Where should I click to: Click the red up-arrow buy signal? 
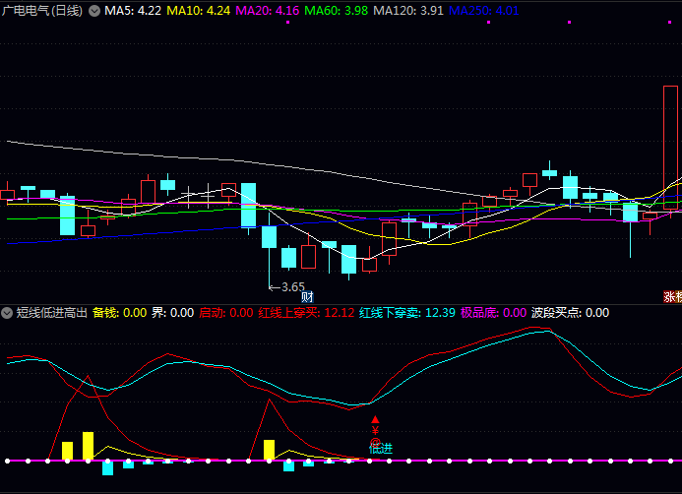point(375,419)
